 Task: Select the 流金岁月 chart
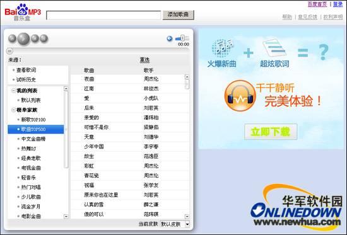[31, 207]
